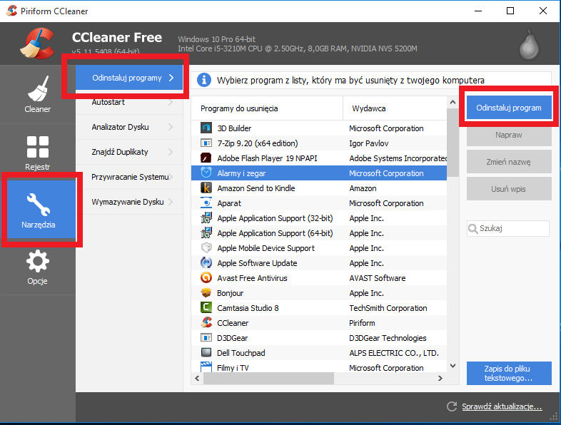Click the Igor Pavlov publisher cell

[x=368, y=143]
